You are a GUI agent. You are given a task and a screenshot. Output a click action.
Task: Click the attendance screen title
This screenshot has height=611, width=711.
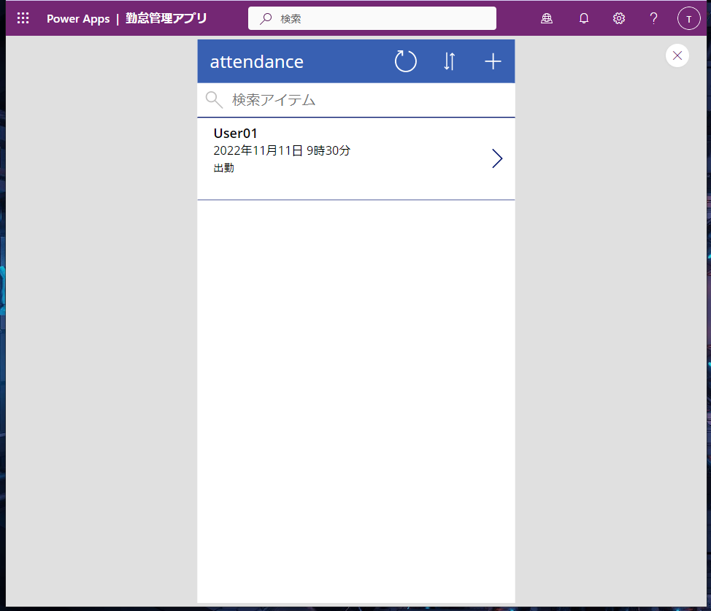(257, 62)
